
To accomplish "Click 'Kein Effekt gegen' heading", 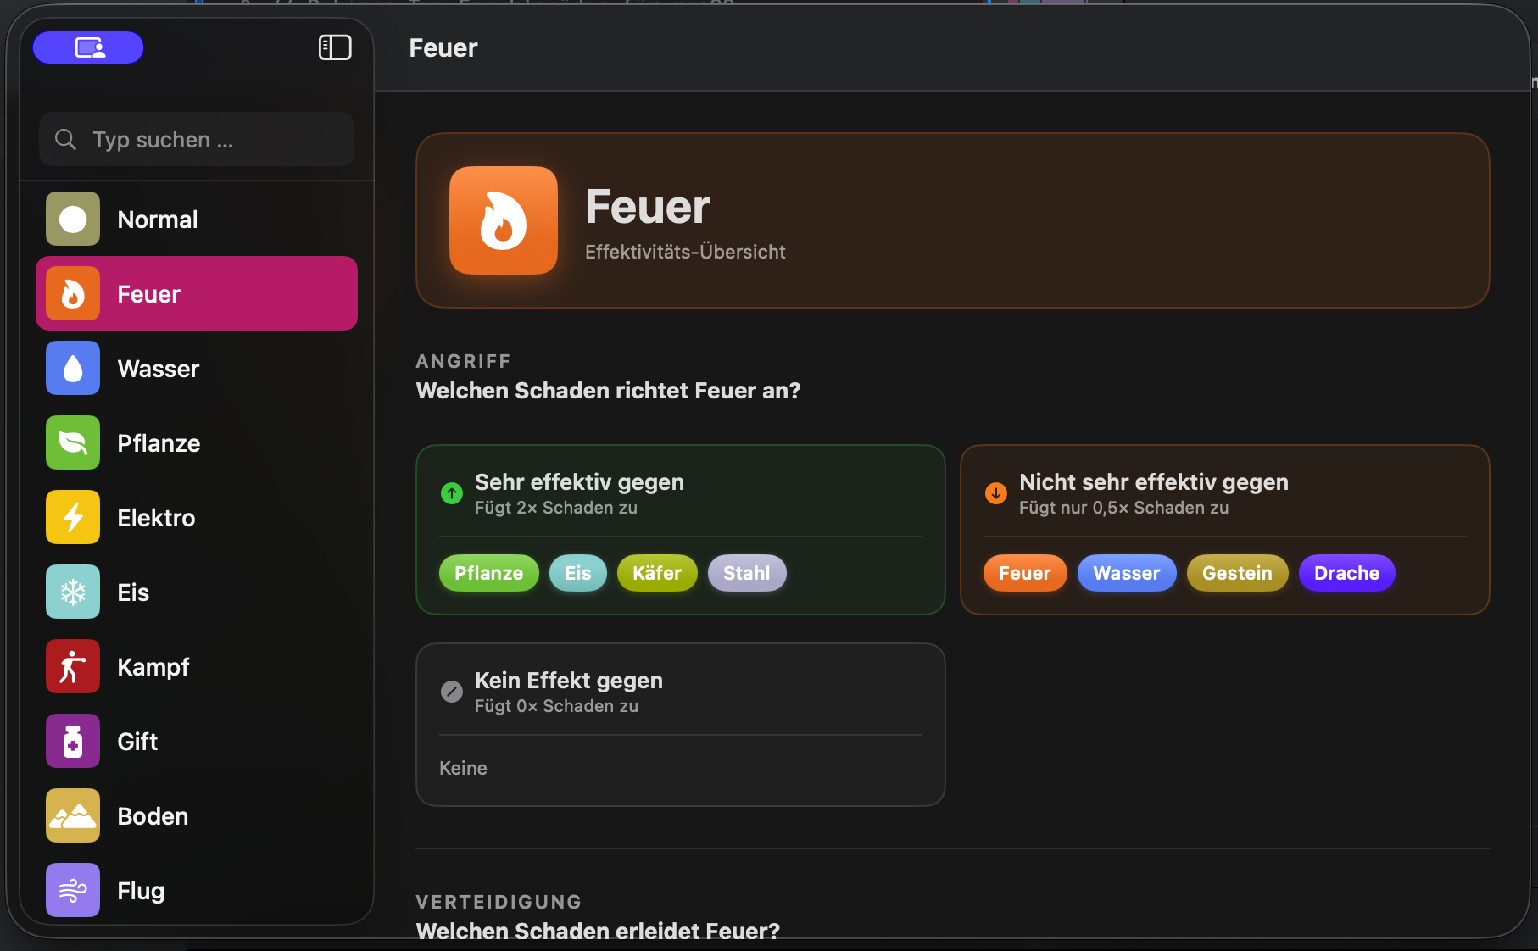I will click(569, 681).
